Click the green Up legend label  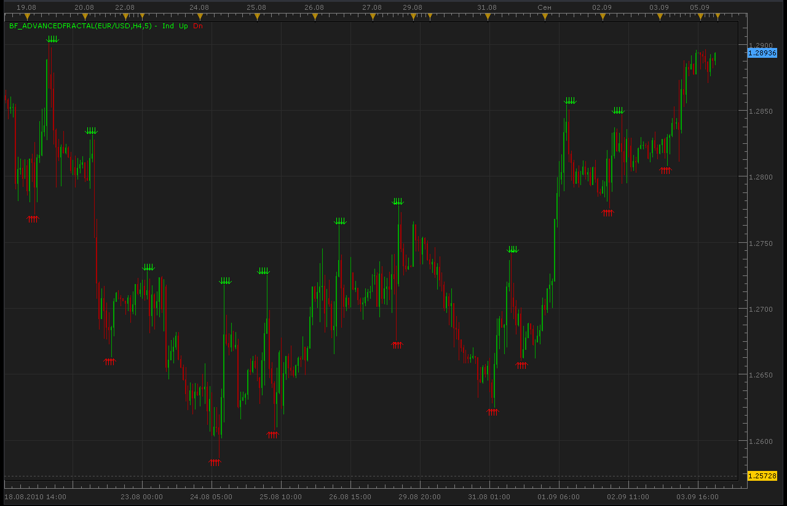pos(183,26)
